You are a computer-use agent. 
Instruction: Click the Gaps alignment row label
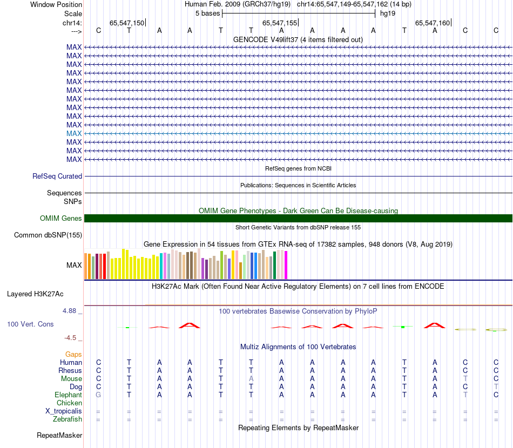73,355
